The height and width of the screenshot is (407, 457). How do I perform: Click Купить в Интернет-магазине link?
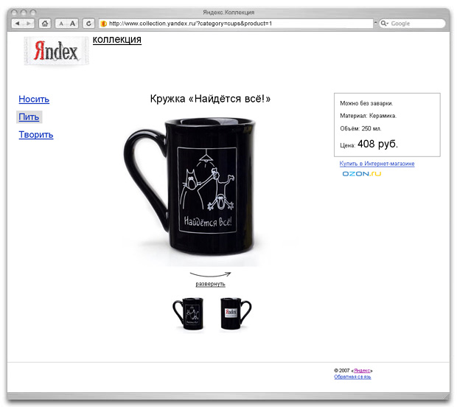tap(377, 164)
